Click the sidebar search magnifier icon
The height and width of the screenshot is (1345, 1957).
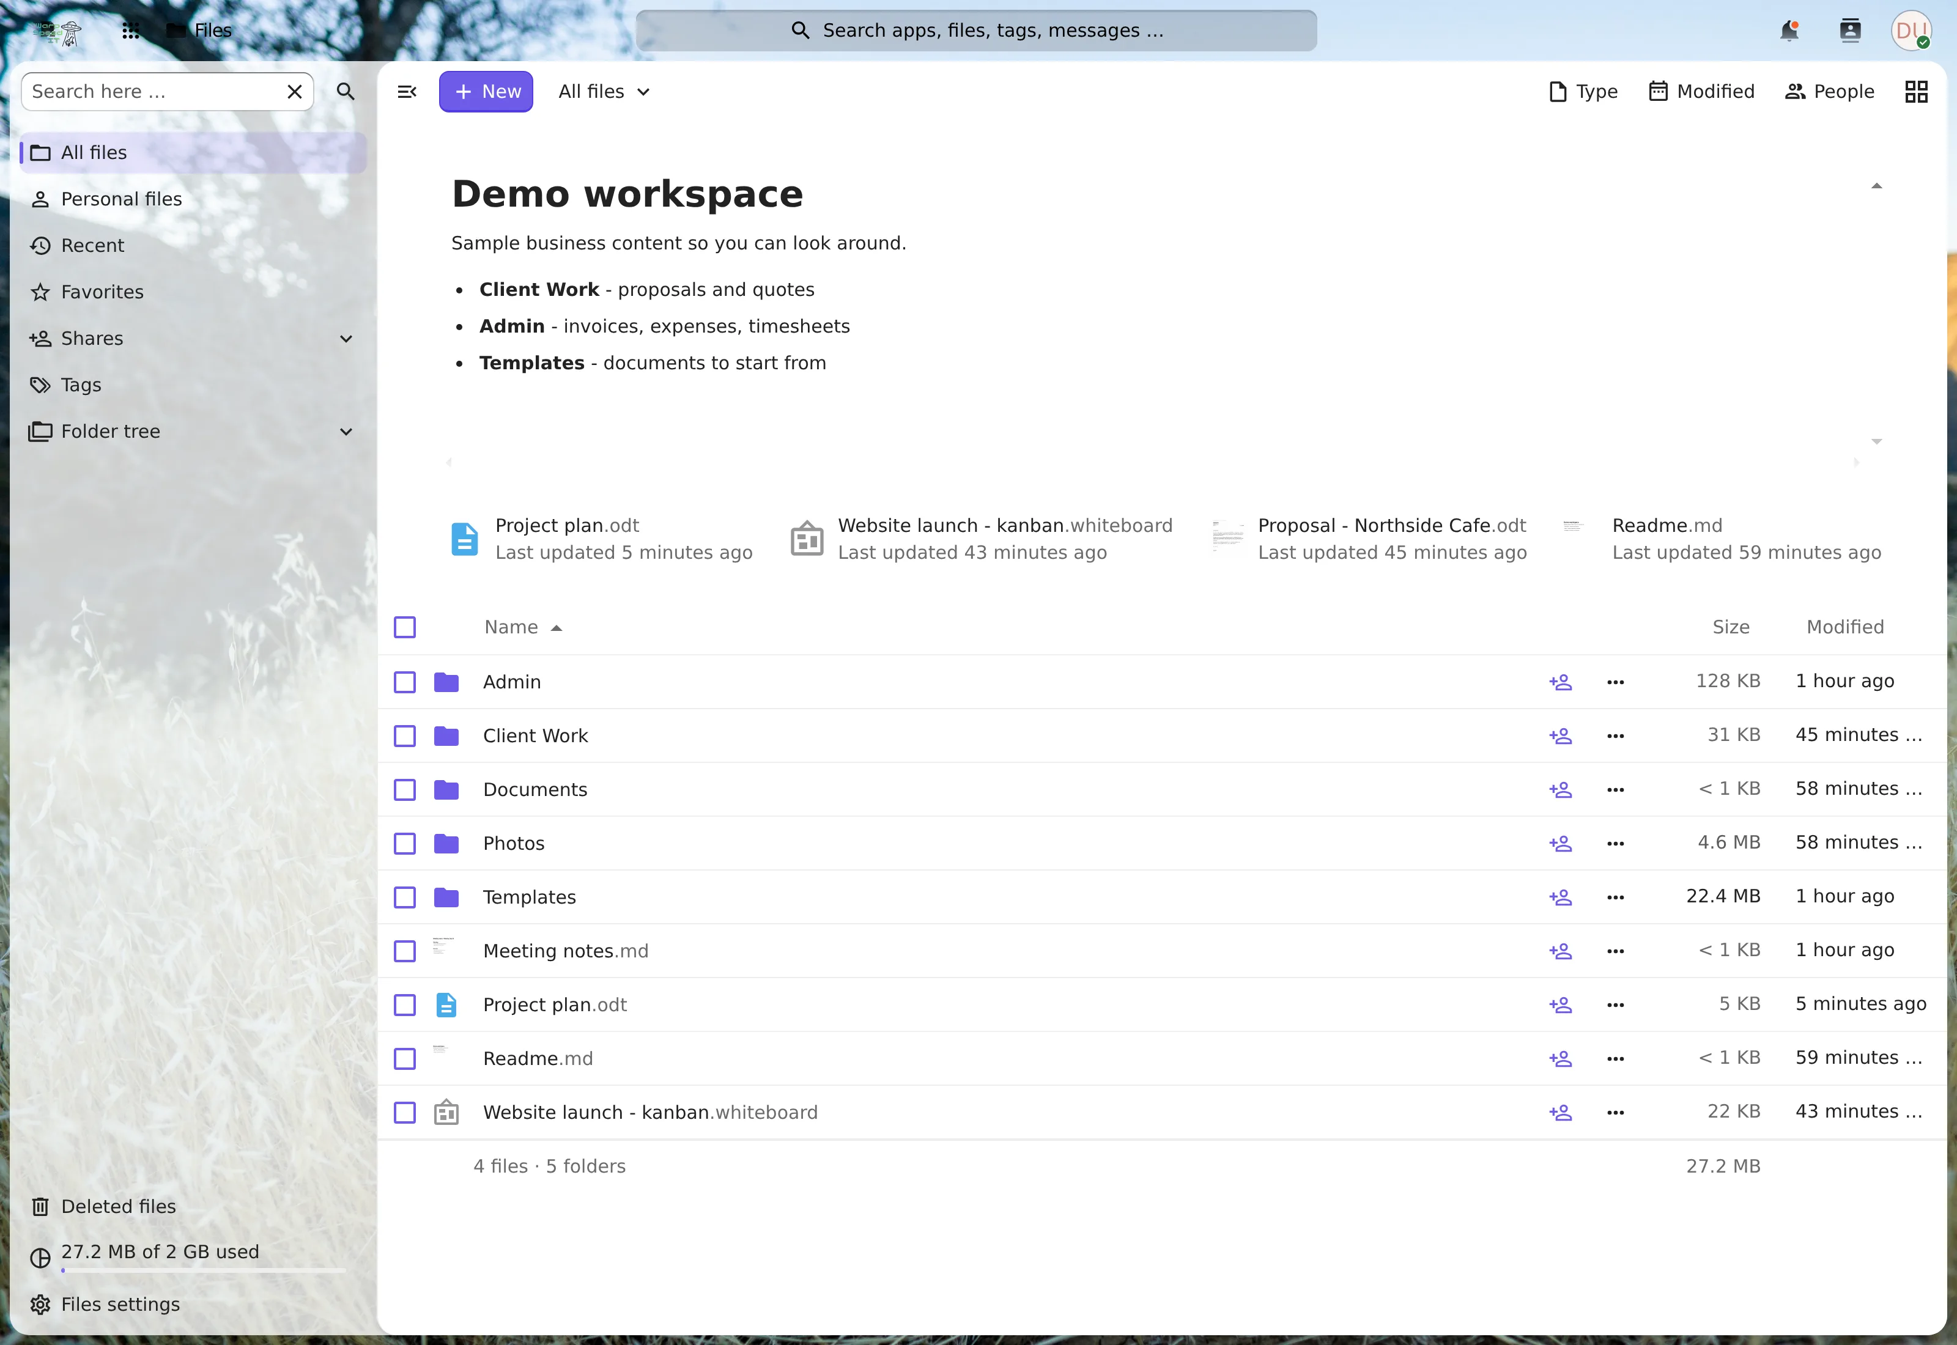346,91
